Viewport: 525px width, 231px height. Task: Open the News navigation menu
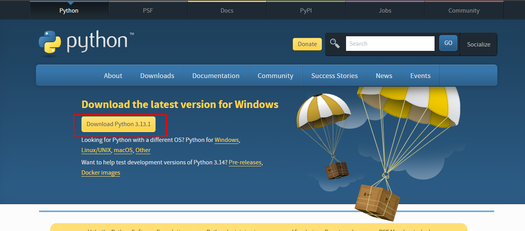384,76
